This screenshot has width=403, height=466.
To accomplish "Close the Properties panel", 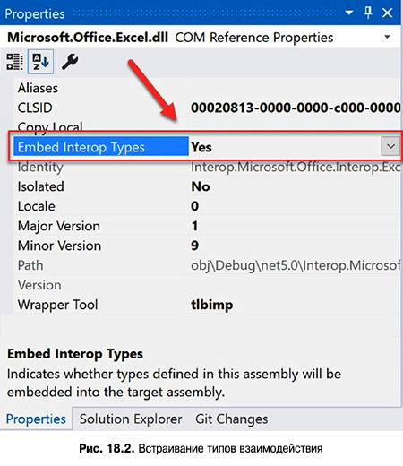I will pyautogui.click(x=388, y=13).
